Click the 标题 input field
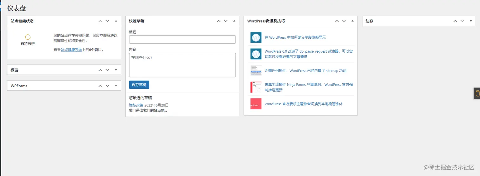This screenshot has height=176, width=480. (182, 39)
